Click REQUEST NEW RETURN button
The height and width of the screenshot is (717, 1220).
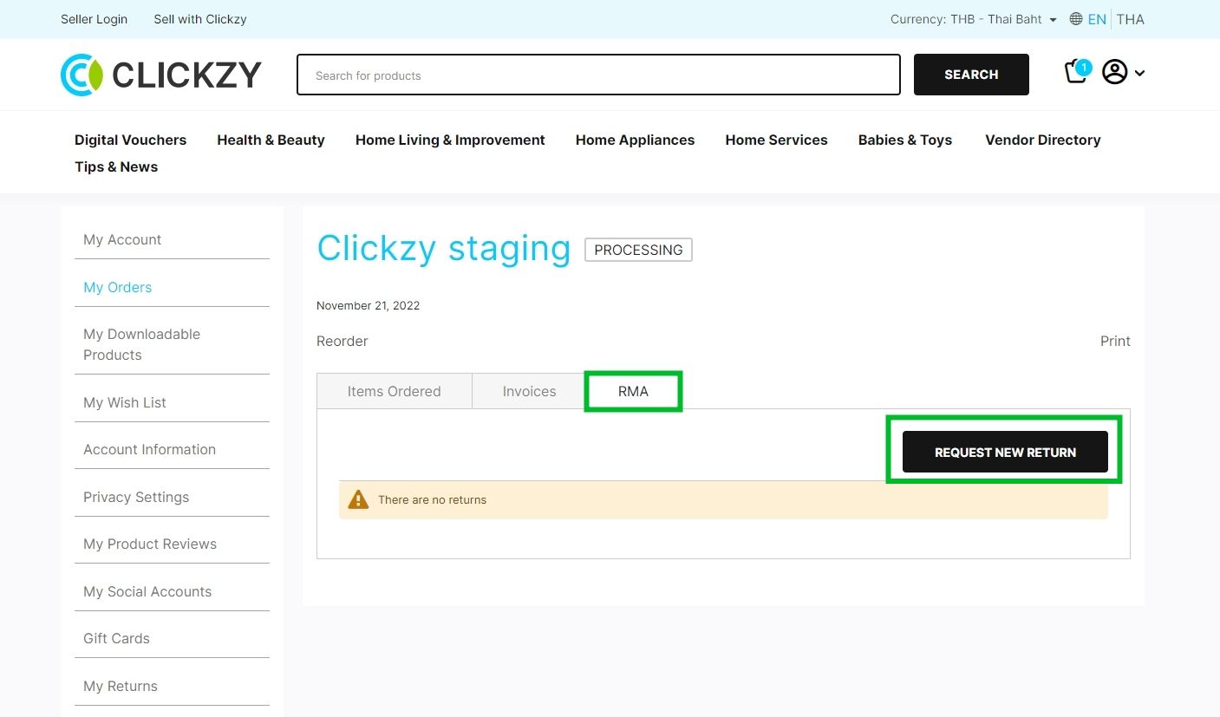(1005, 452)
